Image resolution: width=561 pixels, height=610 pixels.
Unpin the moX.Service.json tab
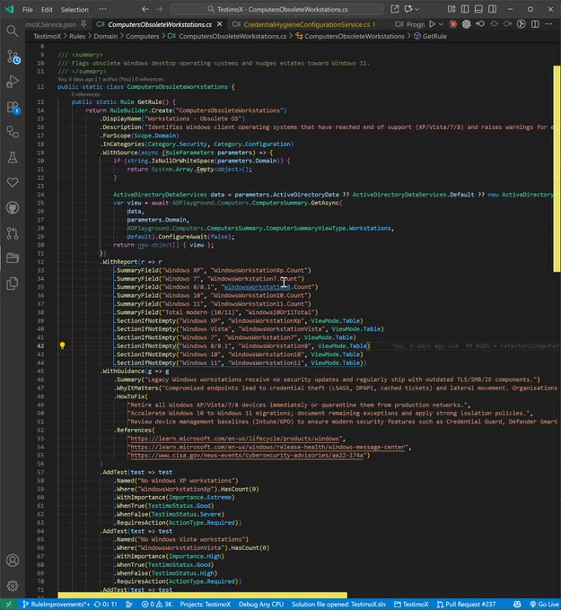click(x=83, y=24)
